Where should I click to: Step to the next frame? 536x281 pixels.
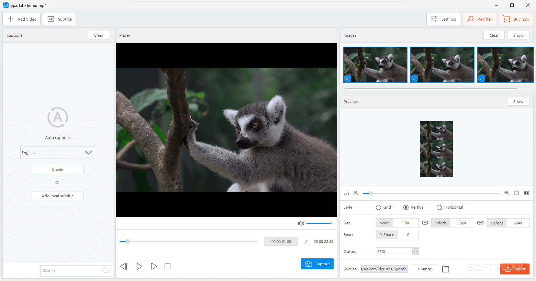[x=139, y=266]
